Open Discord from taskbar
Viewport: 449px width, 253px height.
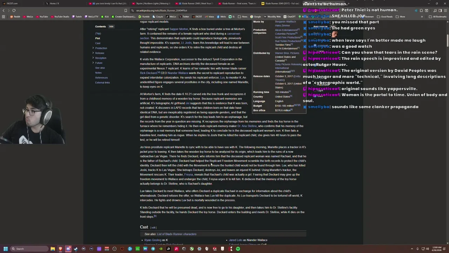click(68, 249)
